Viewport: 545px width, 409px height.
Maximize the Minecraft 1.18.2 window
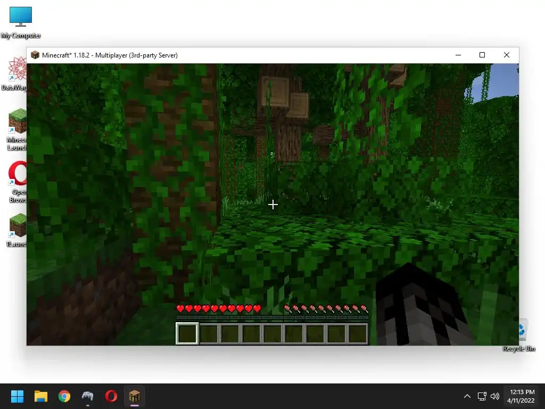coord(482,55)
